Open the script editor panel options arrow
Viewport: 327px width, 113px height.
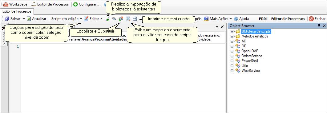(x=217, y=27)
